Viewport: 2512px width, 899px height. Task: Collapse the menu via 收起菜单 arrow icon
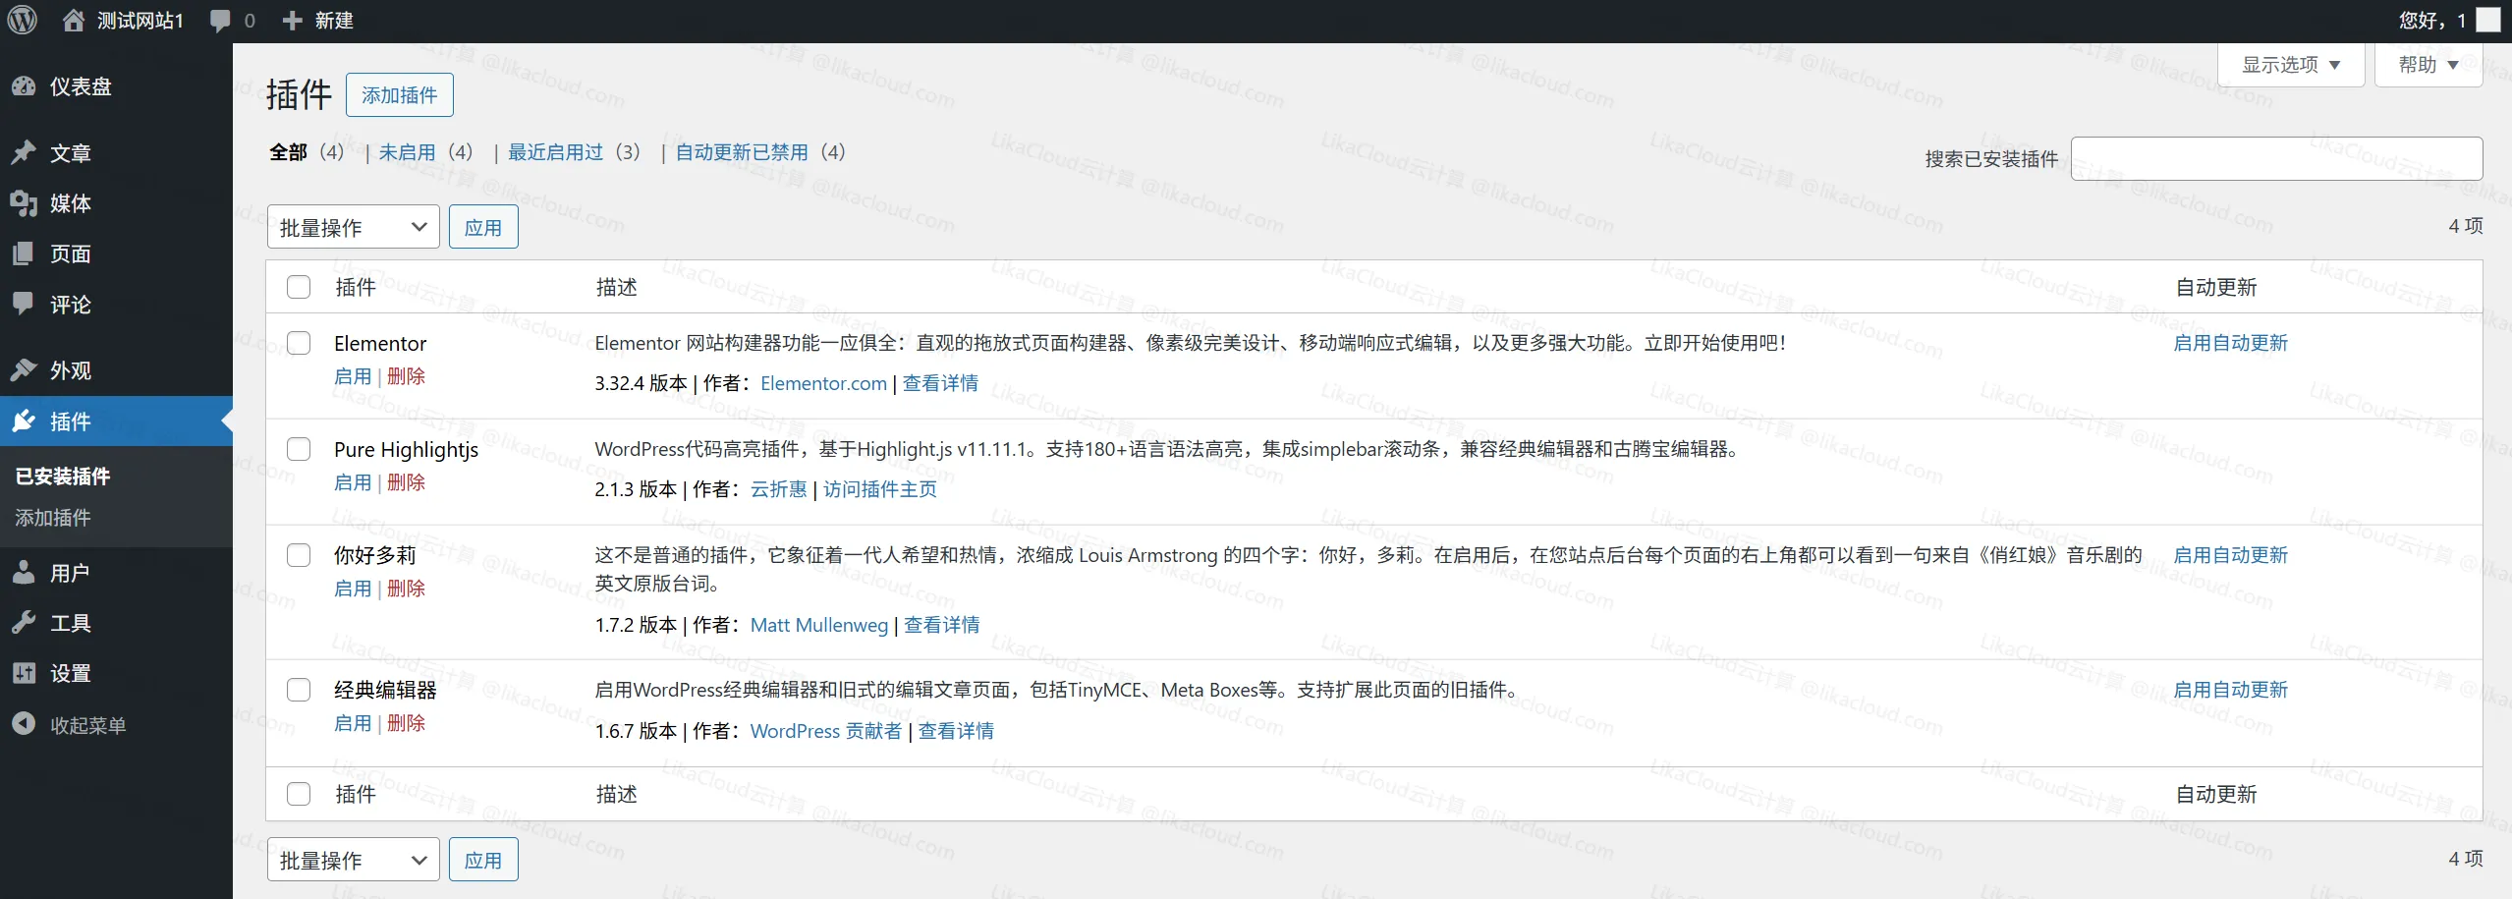[x=25, y=724]
